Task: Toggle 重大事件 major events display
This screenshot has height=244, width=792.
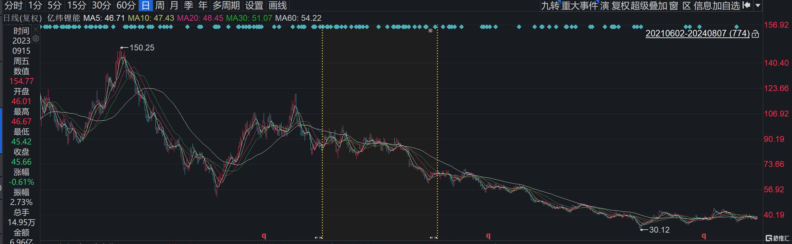Action: point(580,6)
